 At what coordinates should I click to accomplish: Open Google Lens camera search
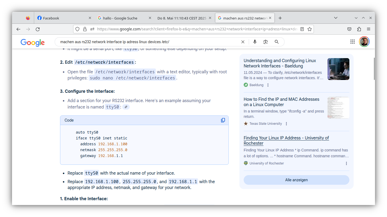(x=265, y=42)
